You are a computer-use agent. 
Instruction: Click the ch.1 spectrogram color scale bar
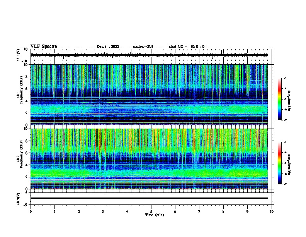pos(279,99)
